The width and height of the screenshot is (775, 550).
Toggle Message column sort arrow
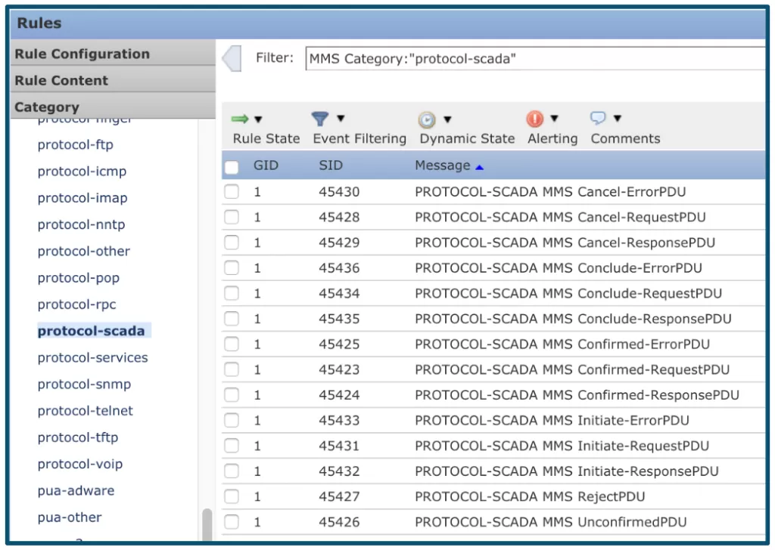tap(479, 166)
